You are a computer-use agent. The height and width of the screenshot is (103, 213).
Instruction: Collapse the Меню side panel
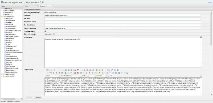pyautogui.click(x=21, y=6)
